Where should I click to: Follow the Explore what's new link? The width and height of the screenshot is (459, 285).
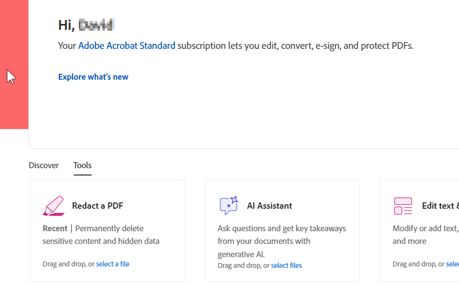click(x=93, y=77)
